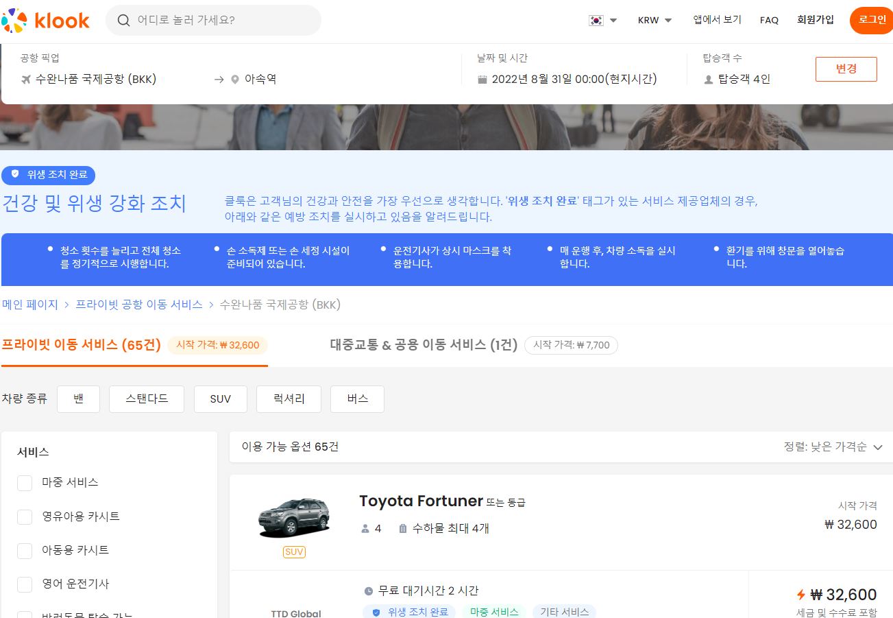The image size is (893, 618).
Task: Filter vehicles by 스탠다드
Action: coord(147,399)
